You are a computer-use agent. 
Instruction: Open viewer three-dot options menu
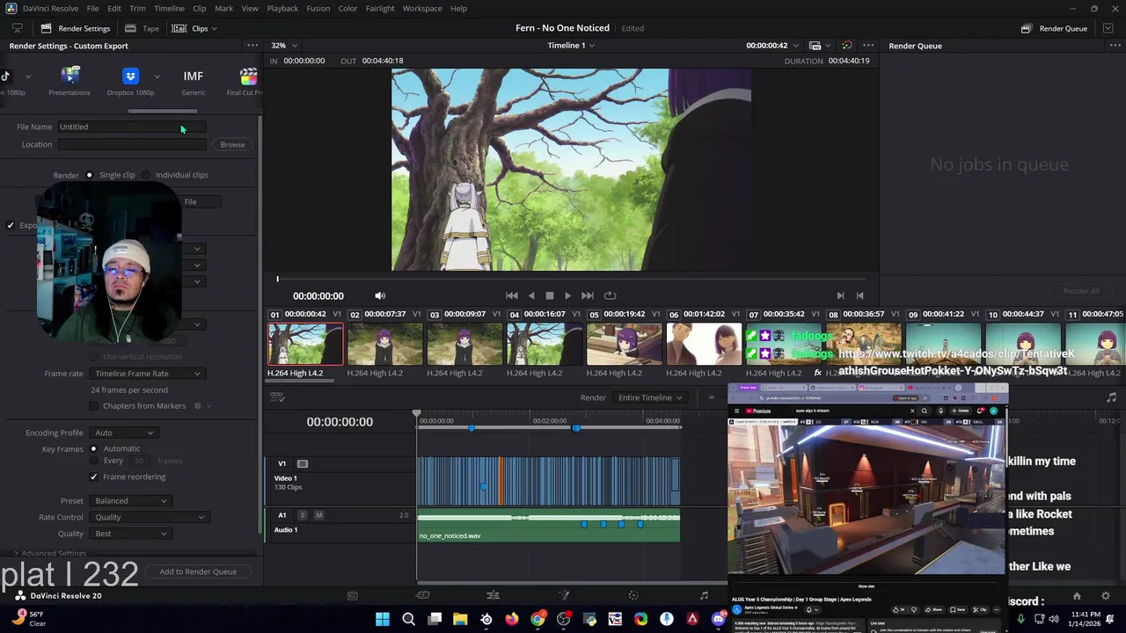click(x=868, y=46)
